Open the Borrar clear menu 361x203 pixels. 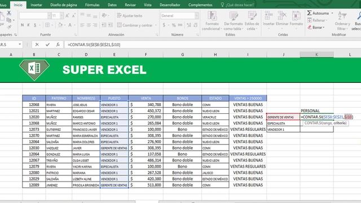316,28
